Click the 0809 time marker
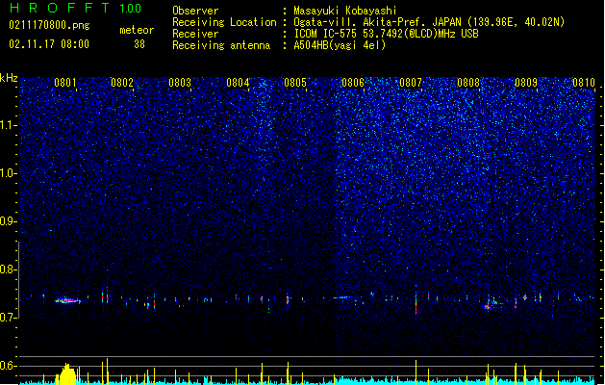 click(x=526, y=83)
